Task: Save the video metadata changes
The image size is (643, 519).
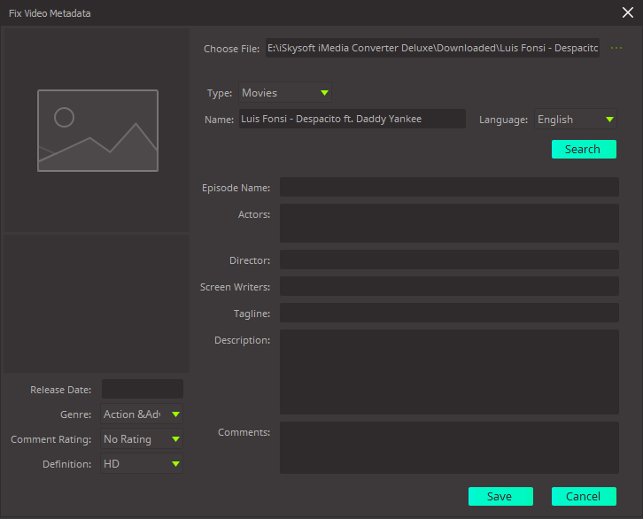Action: (x=500, y=496)
